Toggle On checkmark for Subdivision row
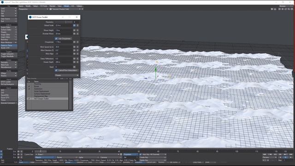Screen dimensions: 295x166 click(x=29, y=89)
